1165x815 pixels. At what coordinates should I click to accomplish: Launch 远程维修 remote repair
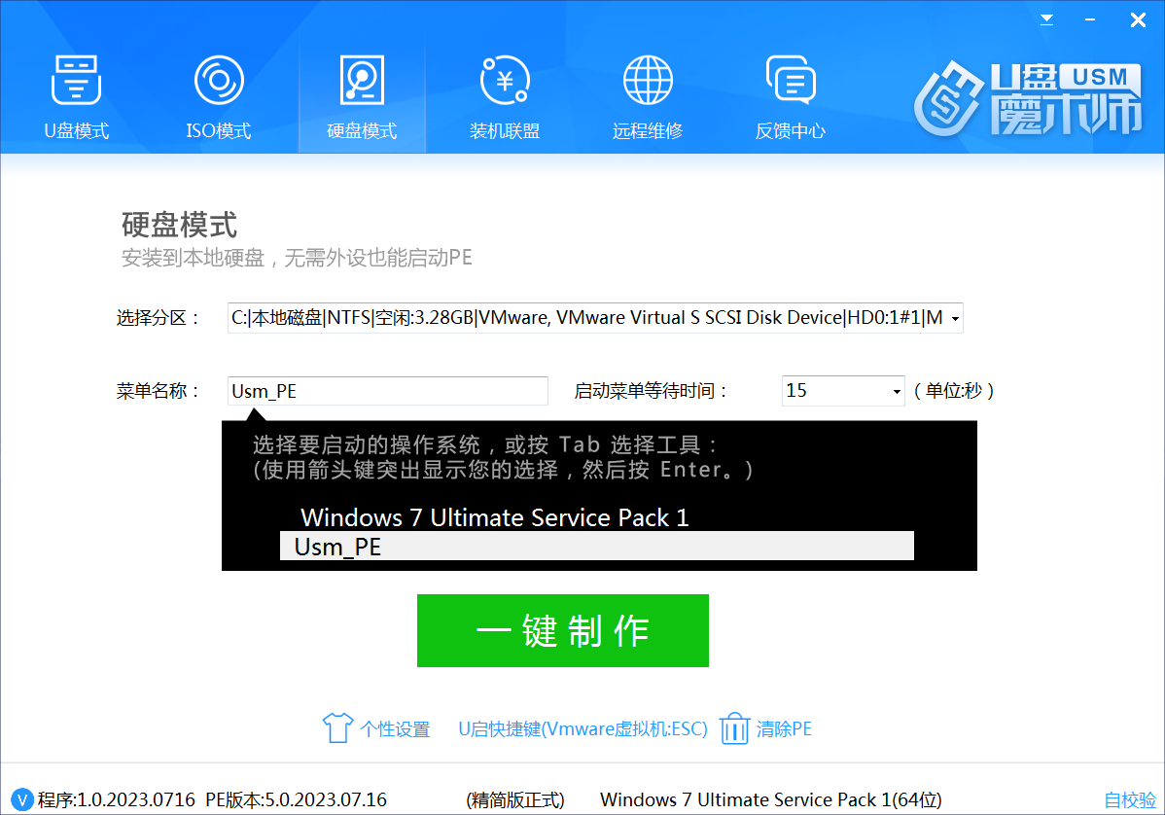648,92
